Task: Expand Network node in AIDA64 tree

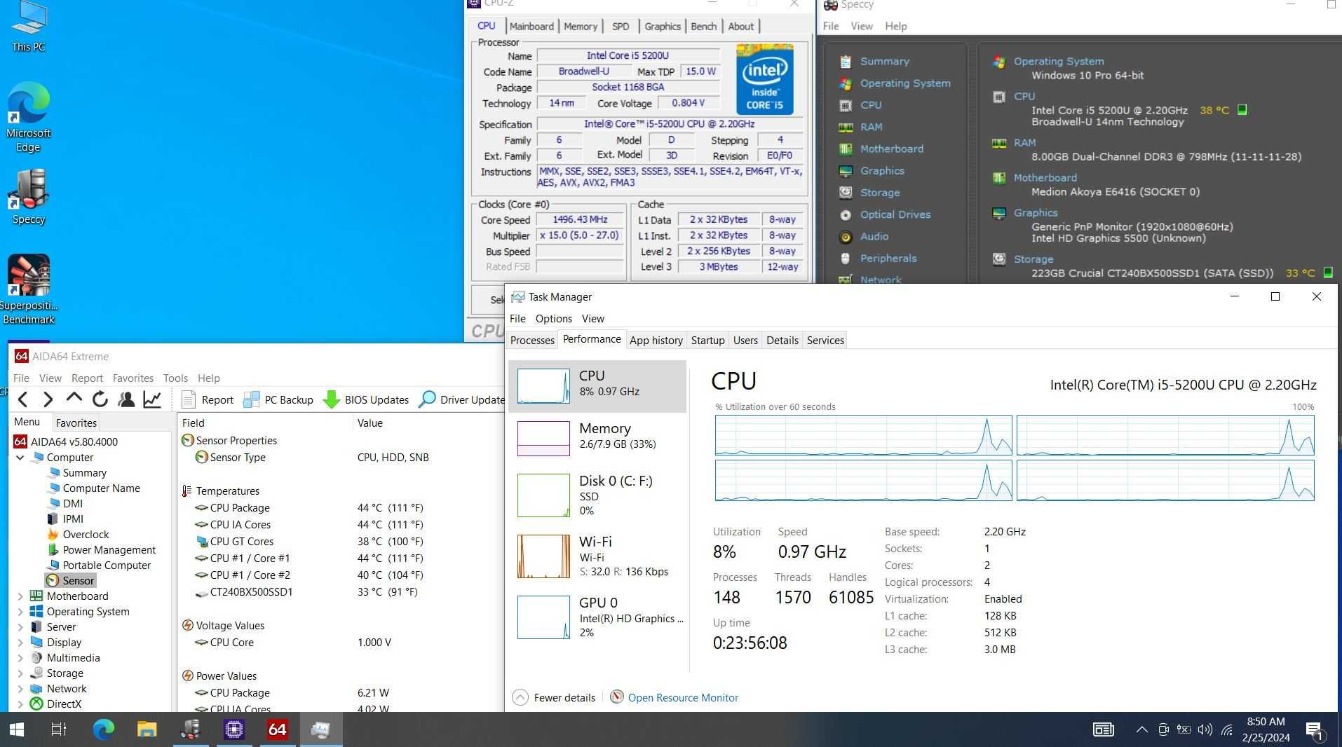Action: click(20, 689)
